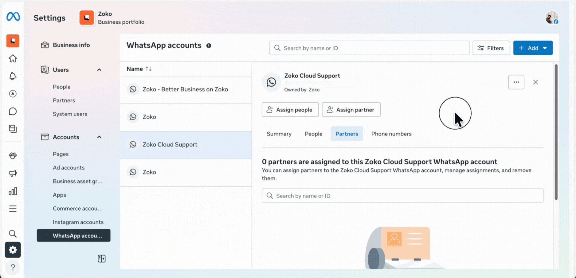Open the profile avatar menu

click(x=552, y=18)
